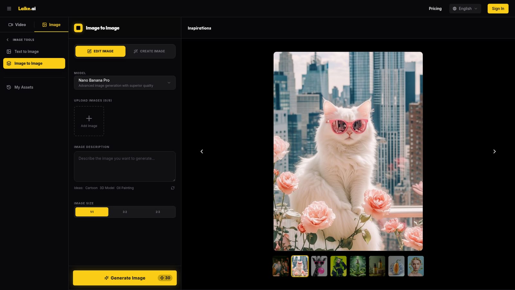Select the amber bottles thumbnail
The height and width of the screenshot is (290, 515).
[377, 266]
